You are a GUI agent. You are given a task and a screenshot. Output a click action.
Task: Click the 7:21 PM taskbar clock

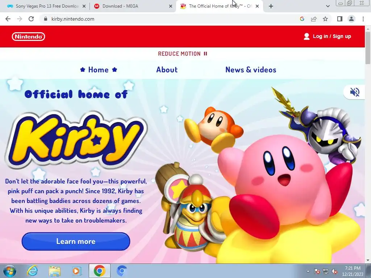tap(353, 271)
